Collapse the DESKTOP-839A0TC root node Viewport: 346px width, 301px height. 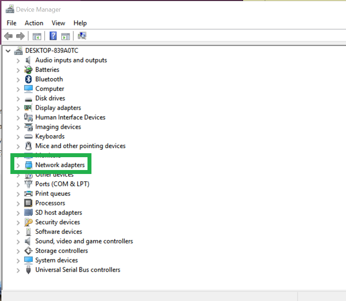[7, 51]
